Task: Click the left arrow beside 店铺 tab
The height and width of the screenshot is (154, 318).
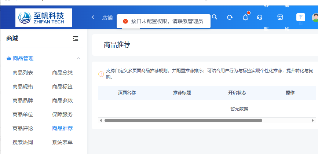Action: pos(93,18)
